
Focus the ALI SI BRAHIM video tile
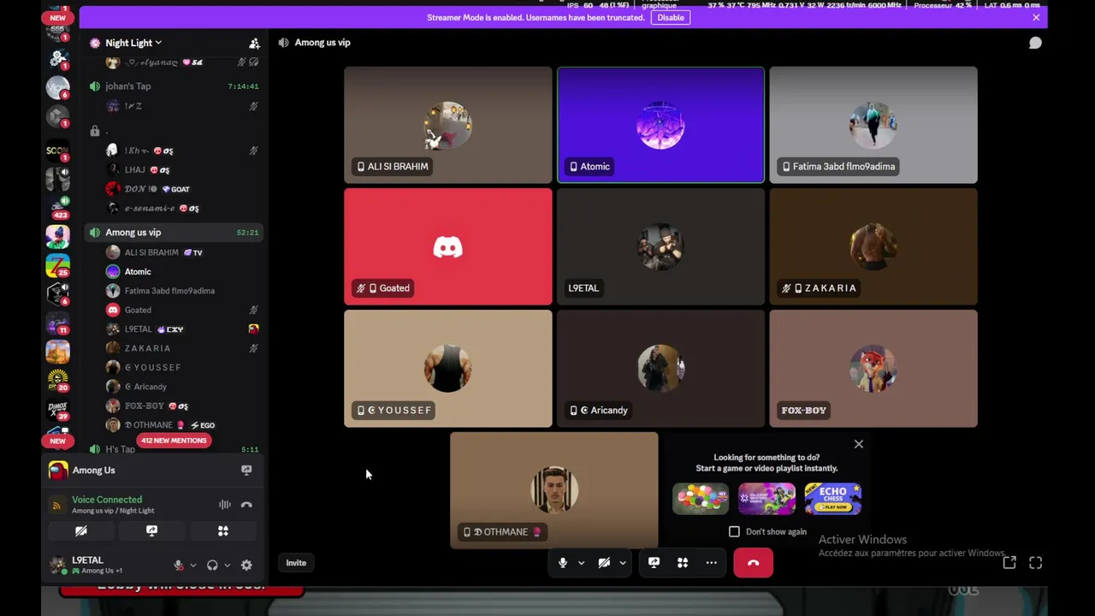tap(448, 125)
